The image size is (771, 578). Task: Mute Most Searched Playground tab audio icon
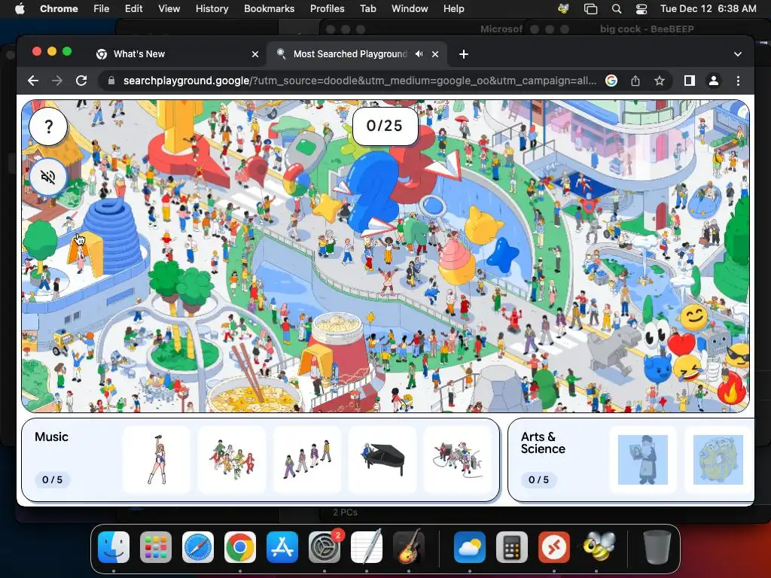[419, 54]
